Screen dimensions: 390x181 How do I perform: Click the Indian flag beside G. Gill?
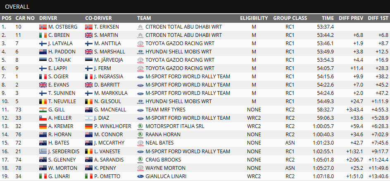pyautogui.click(x=43, y=110)
